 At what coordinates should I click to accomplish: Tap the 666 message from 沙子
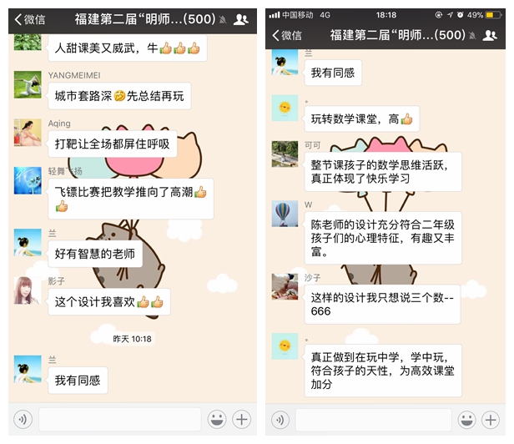382,305
